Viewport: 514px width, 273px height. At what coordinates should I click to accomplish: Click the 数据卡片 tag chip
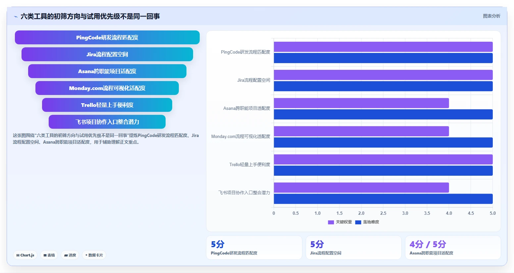94,255
